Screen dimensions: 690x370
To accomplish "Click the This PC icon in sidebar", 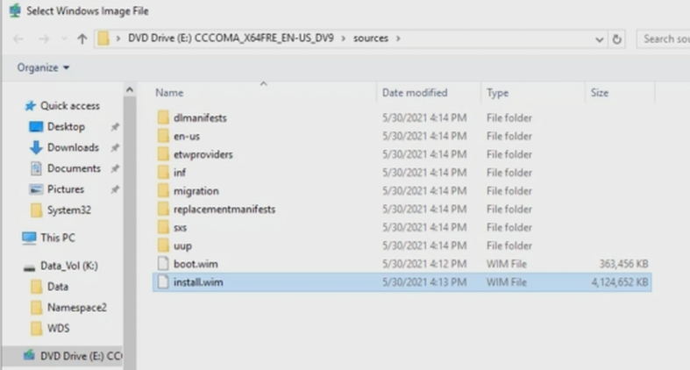I will tap(29, 238).
